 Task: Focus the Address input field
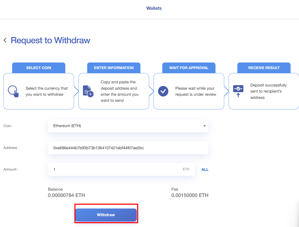click(128, 148)
